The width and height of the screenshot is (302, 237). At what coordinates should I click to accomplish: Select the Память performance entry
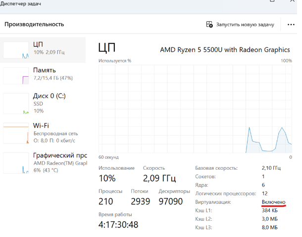pyautogui.click(x=43, y=76)
